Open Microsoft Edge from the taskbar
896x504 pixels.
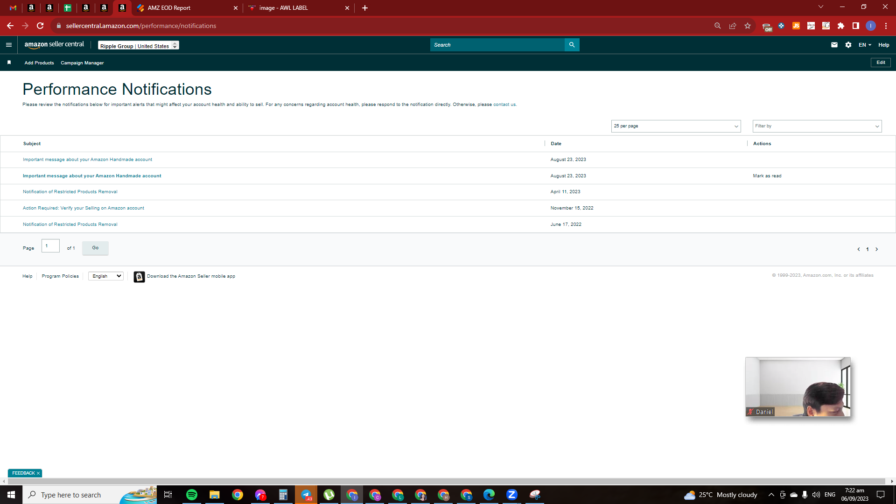[489, 495]
